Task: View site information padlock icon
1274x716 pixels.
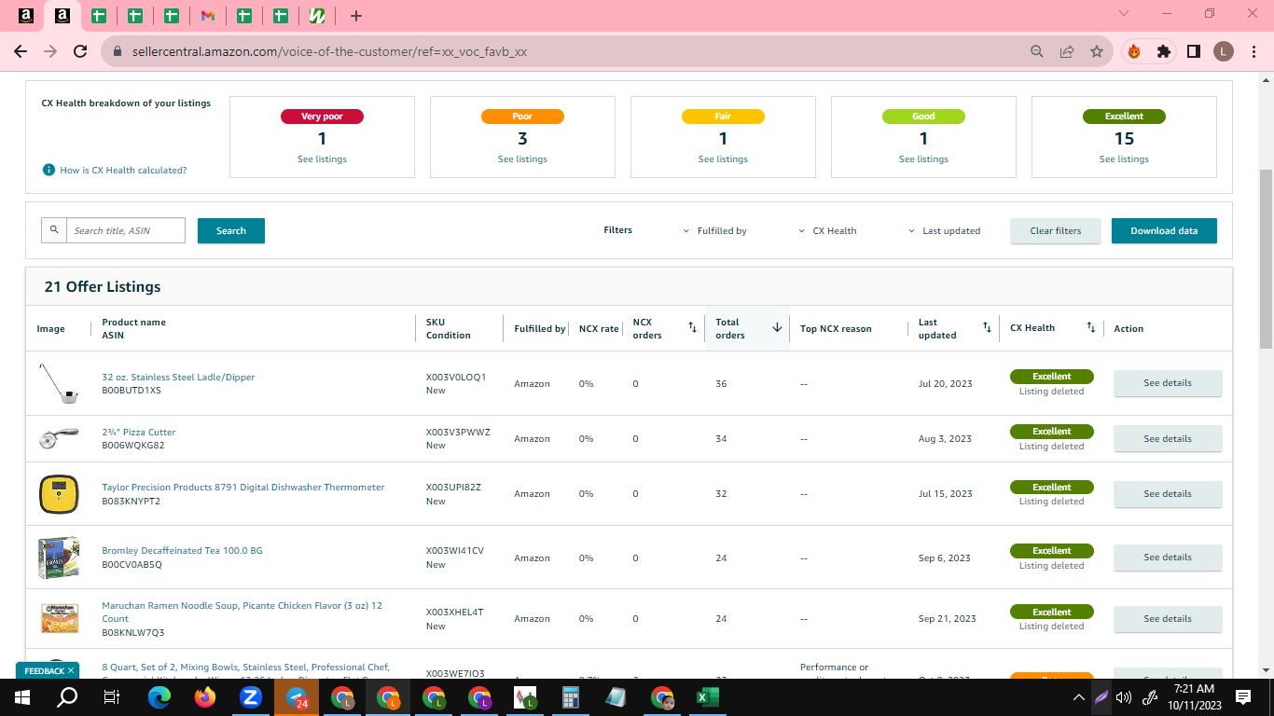Action: point(118,51)
